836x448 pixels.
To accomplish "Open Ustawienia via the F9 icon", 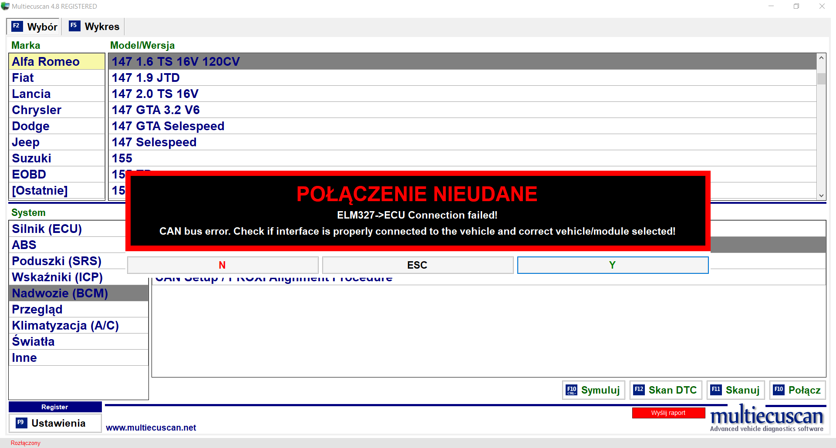I will point(20,423).
